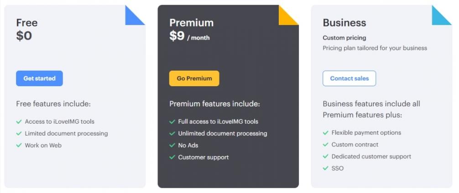This screenshot has width=459, height=193.
Task: Click checkmark beside Flexible payment options
Action: (326, 133)
